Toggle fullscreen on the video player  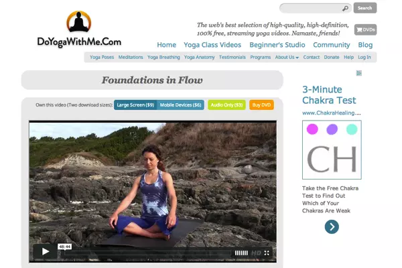(267, 253)
